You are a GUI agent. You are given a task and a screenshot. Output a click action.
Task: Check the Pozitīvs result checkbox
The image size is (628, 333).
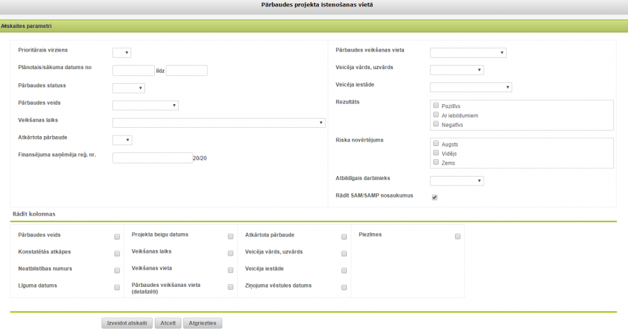[x=436, y=105]
